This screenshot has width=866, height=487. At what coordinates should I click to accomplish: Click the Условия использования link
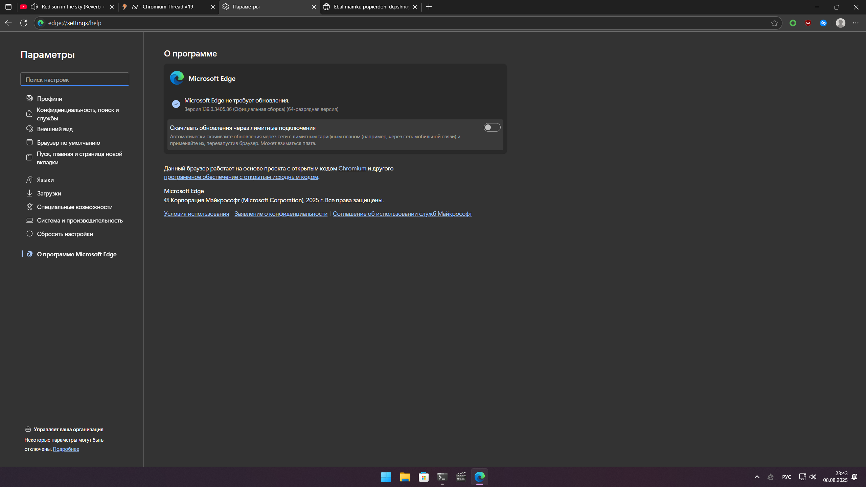[196, 214]
